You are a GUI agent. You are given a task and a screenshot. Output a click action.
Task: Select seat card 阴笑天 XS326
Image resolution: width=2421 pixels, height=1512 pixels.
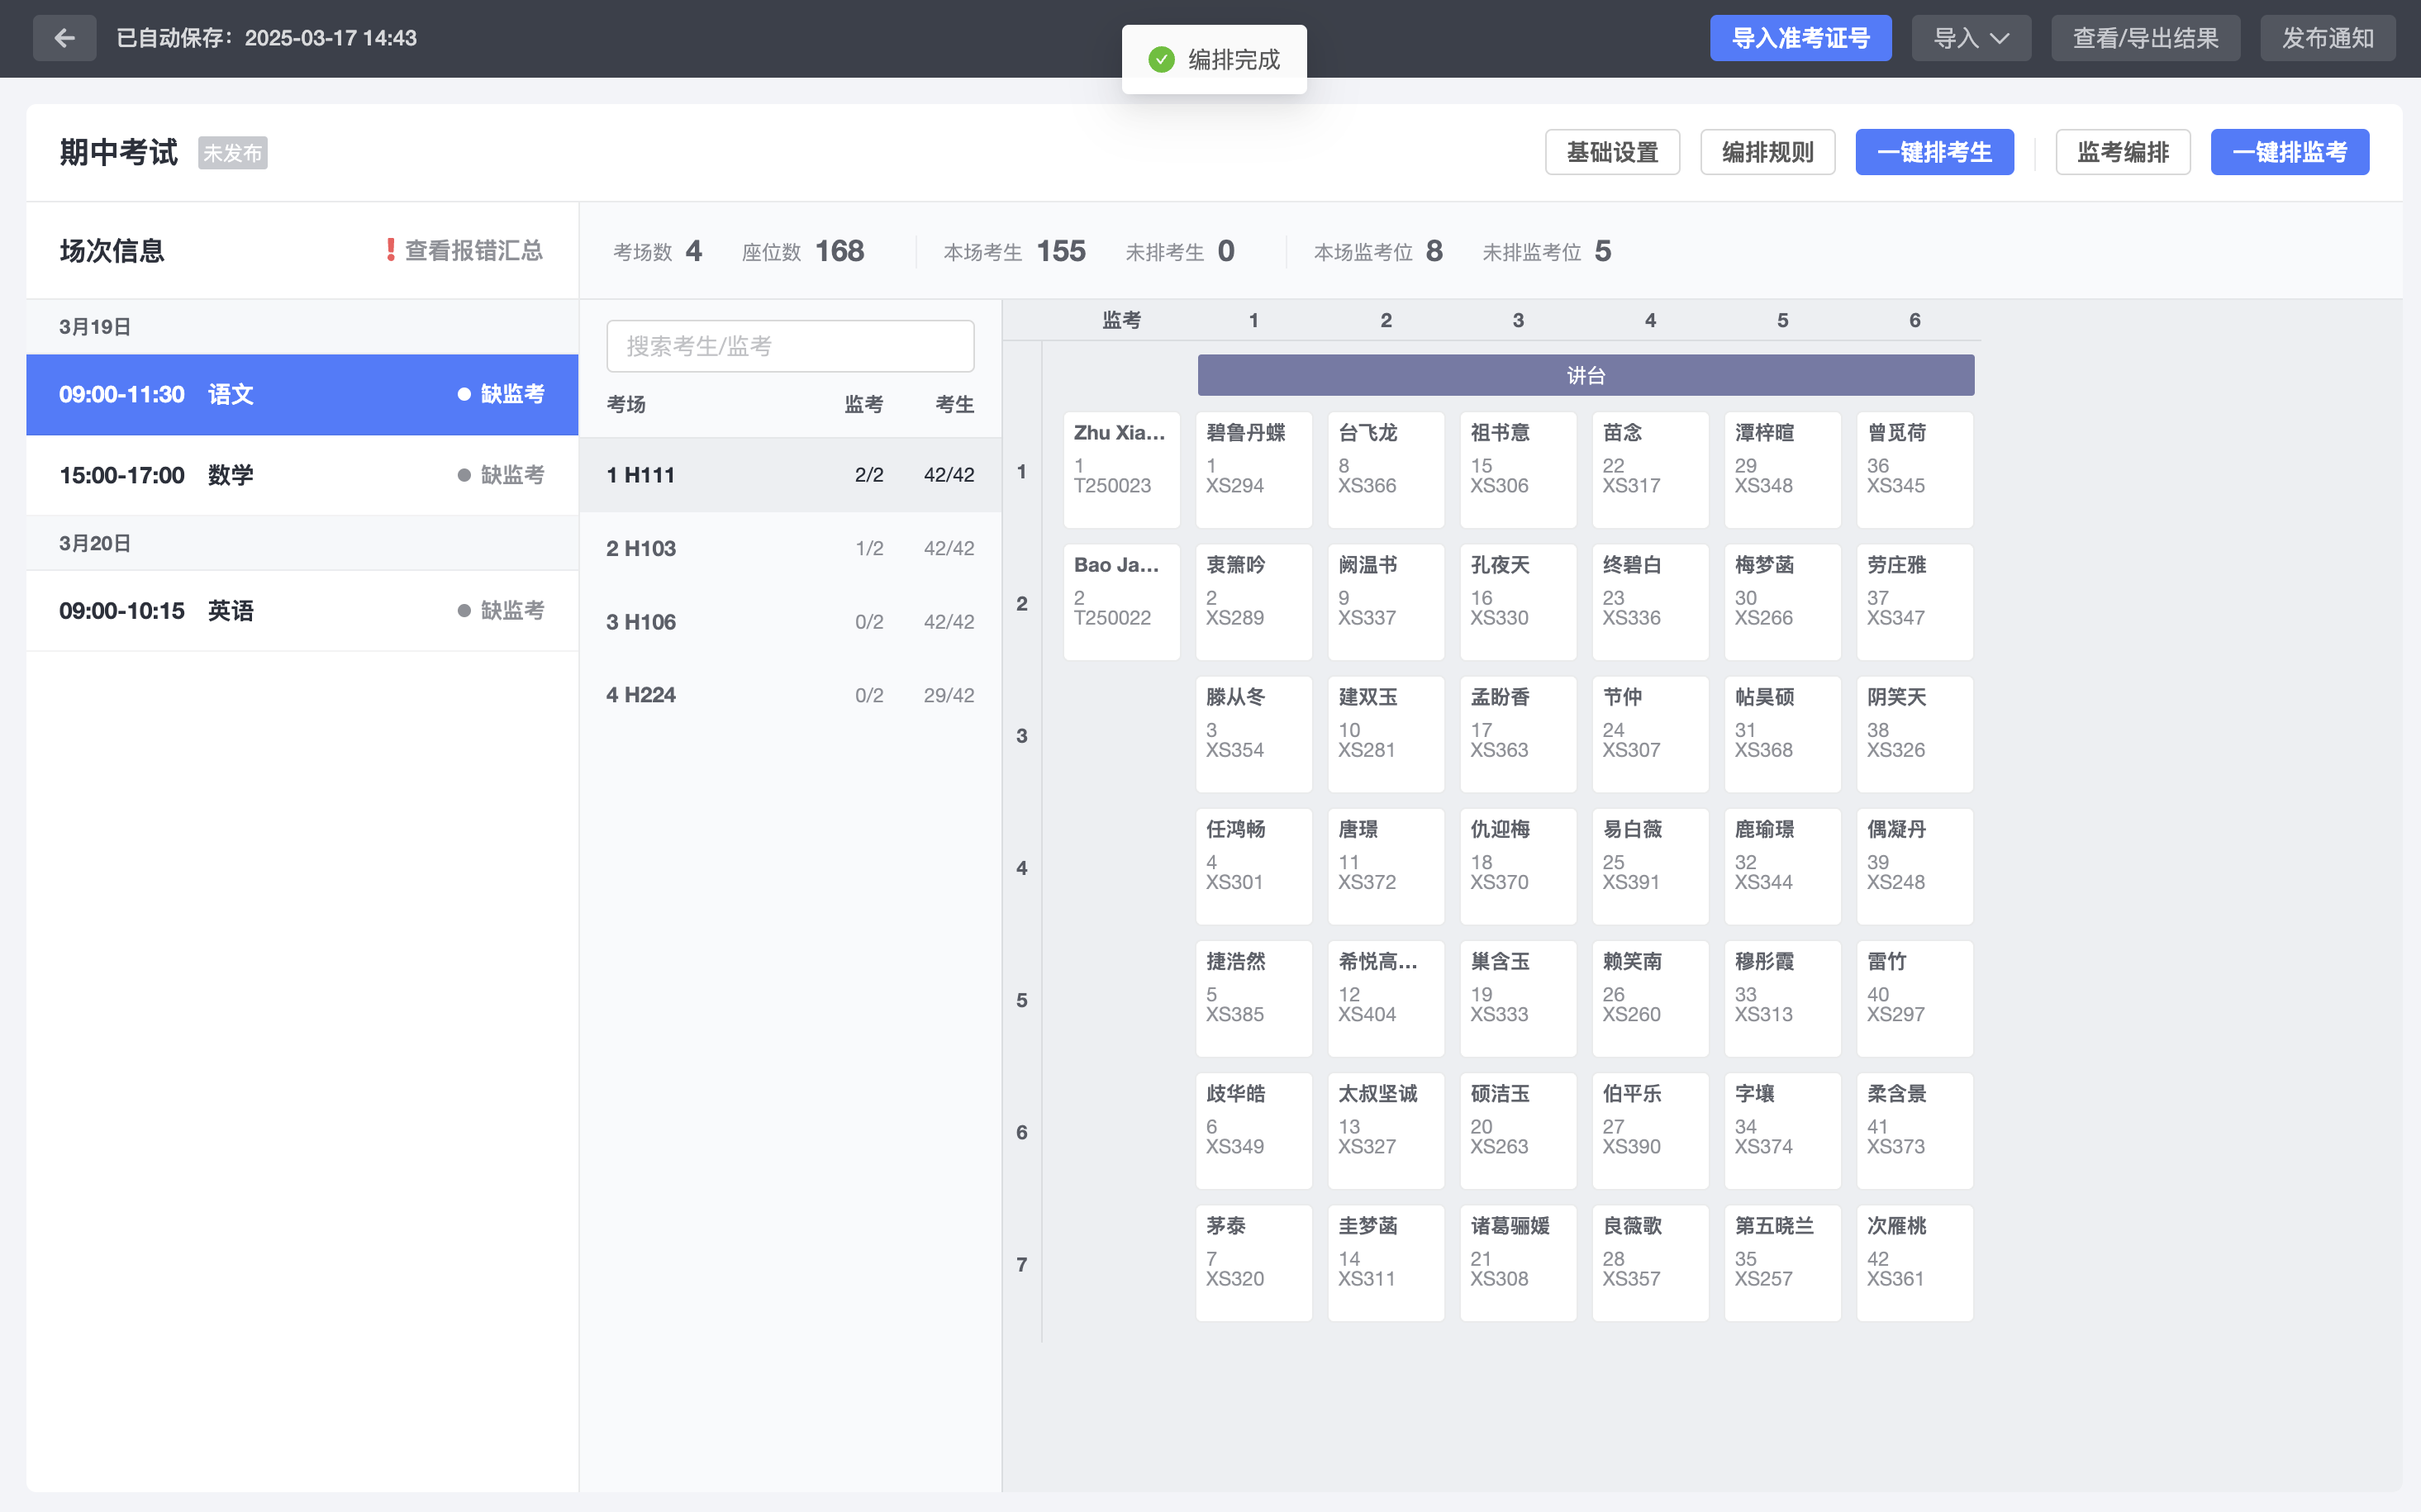(x=1914, y=734)
